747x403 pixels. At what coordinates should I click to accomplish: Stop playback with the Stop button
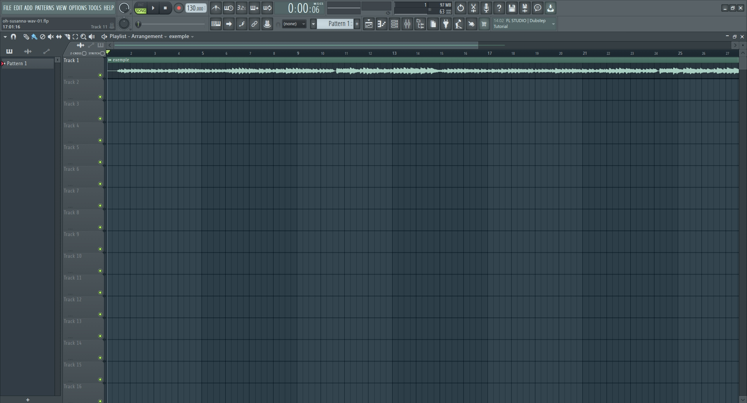(x=165, y=8)
